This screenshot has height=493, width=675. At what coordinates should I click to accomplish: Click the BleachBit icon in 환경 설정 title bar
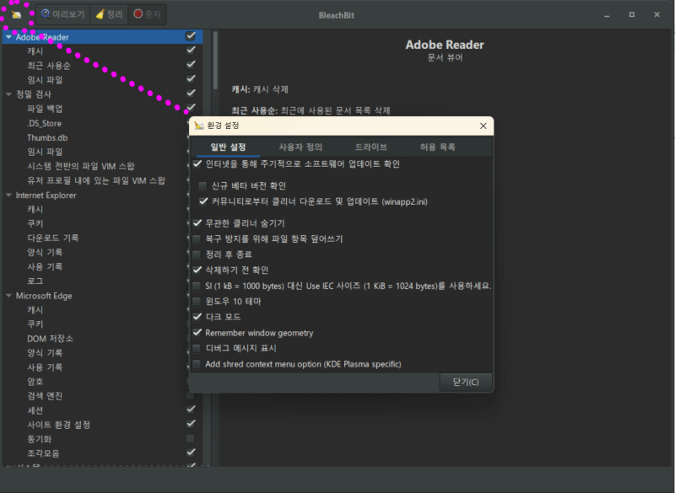(x=198, y=126)
